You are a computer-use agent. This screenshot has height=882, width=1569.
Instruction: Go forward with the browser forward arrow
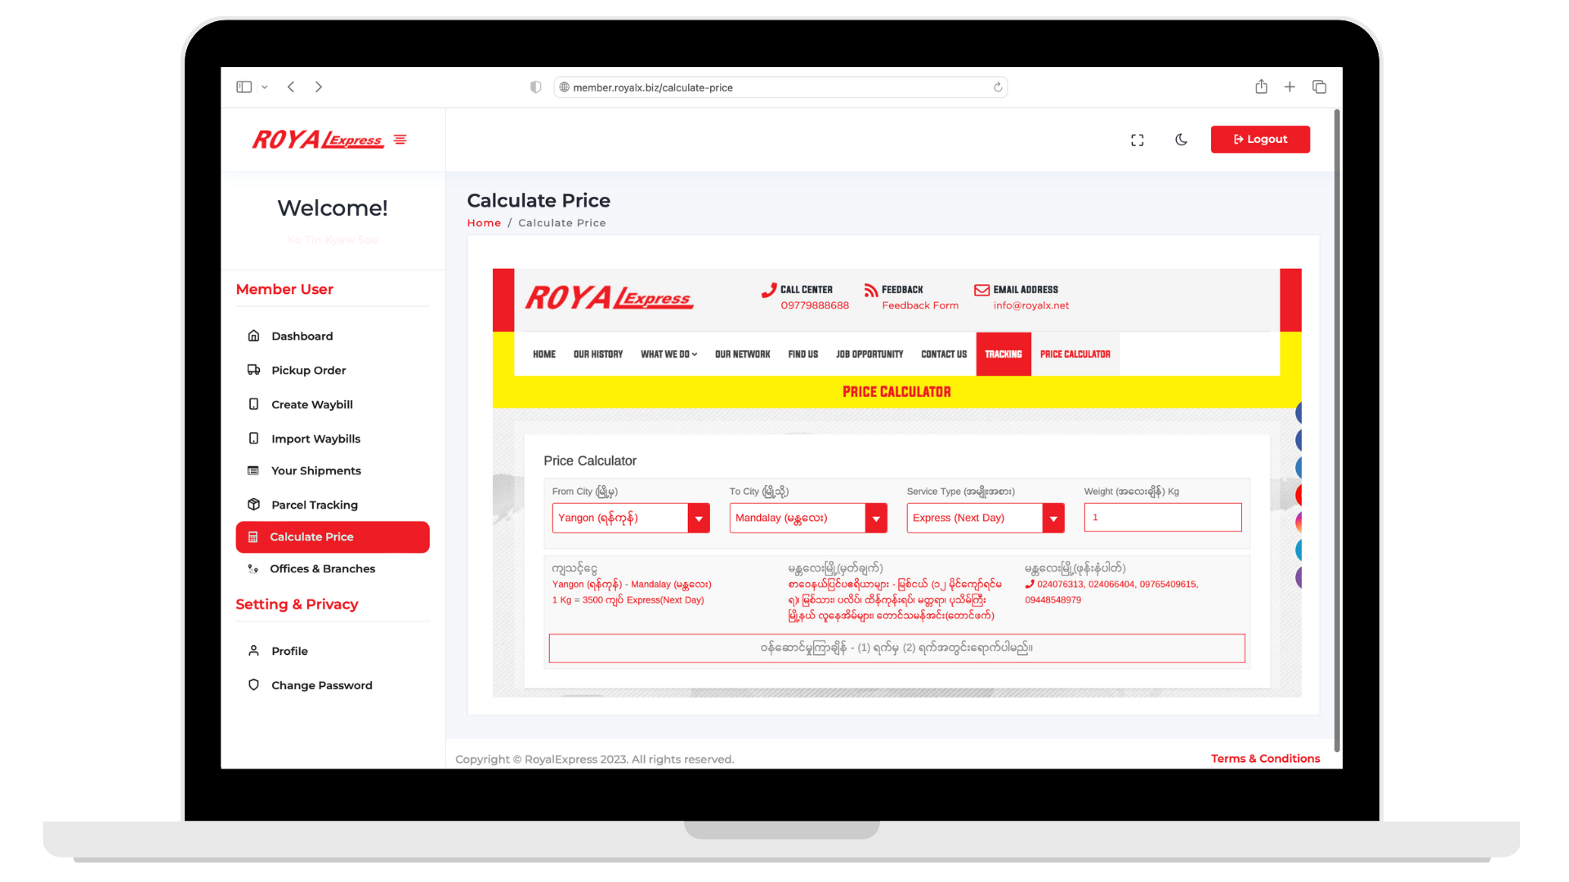(319, 87)
